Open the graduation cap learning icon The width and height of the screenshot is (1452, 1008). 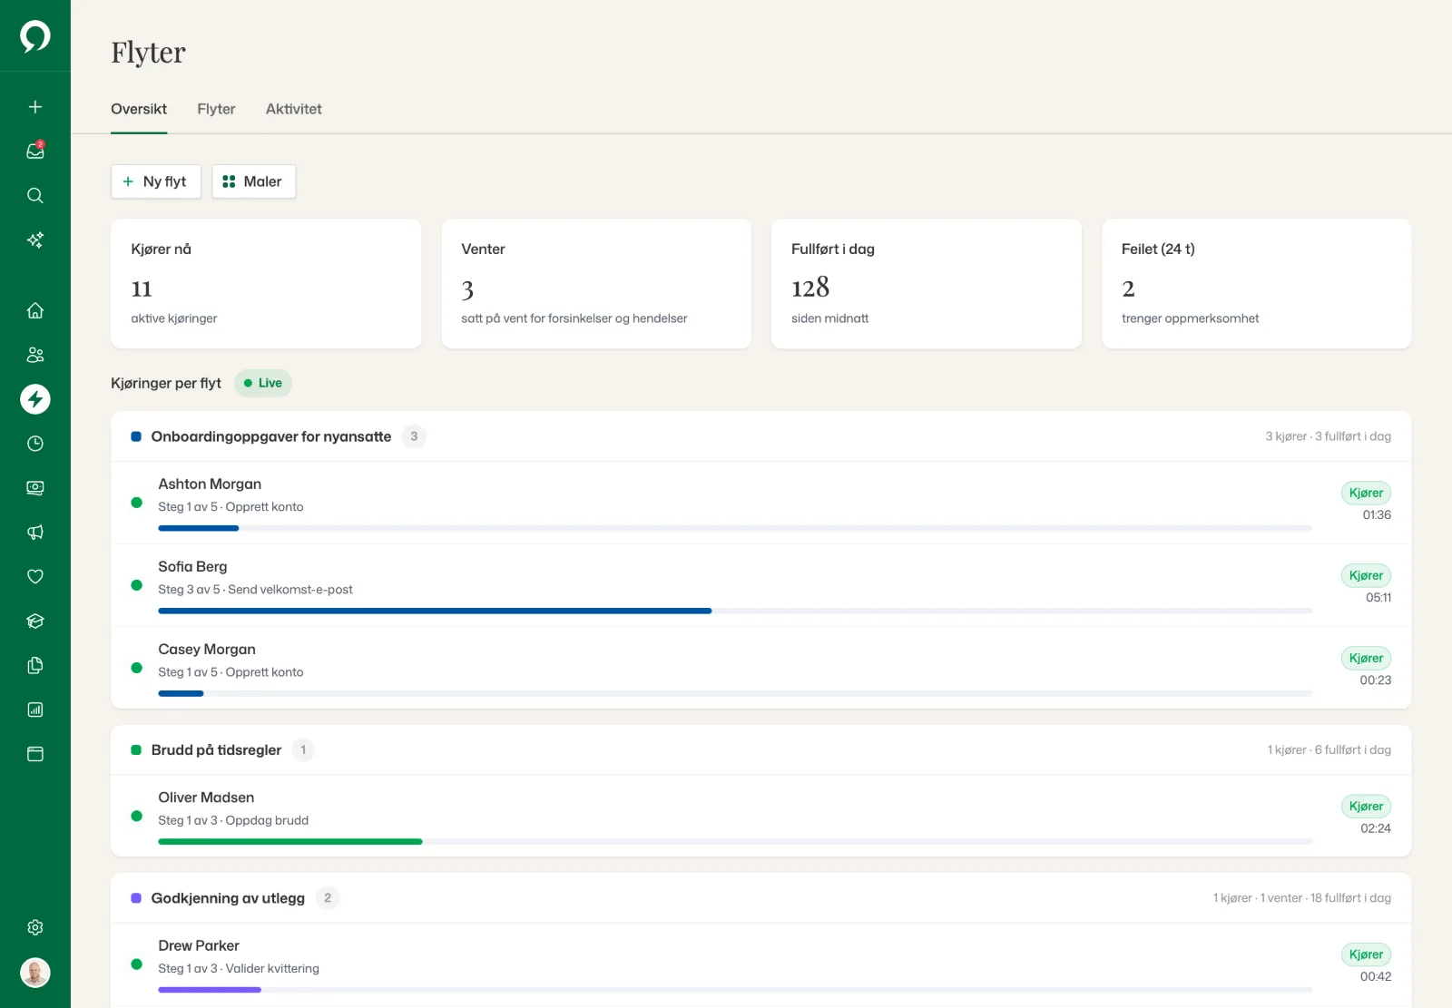(35, 621)
